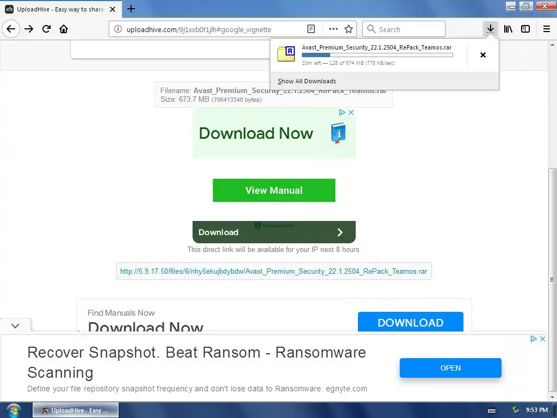Click OPEN on the ransomware ad
The height and width of the screenshot is (418, 557).
pyautogui.click(x=450, y=368)
